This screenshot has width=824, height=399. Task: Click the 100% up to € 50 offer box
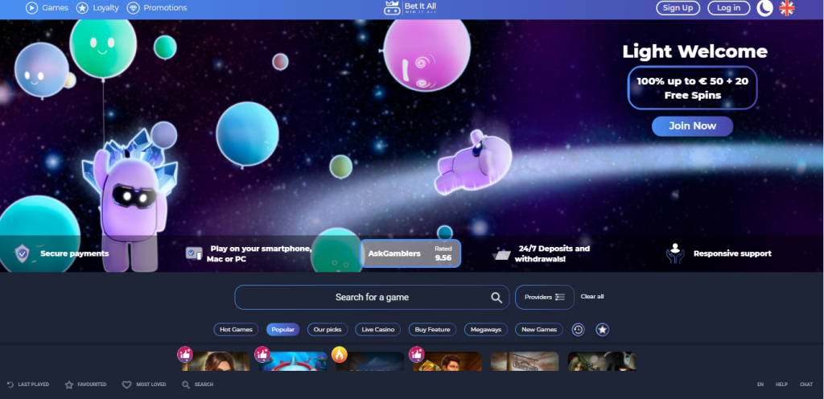[692, 88]
